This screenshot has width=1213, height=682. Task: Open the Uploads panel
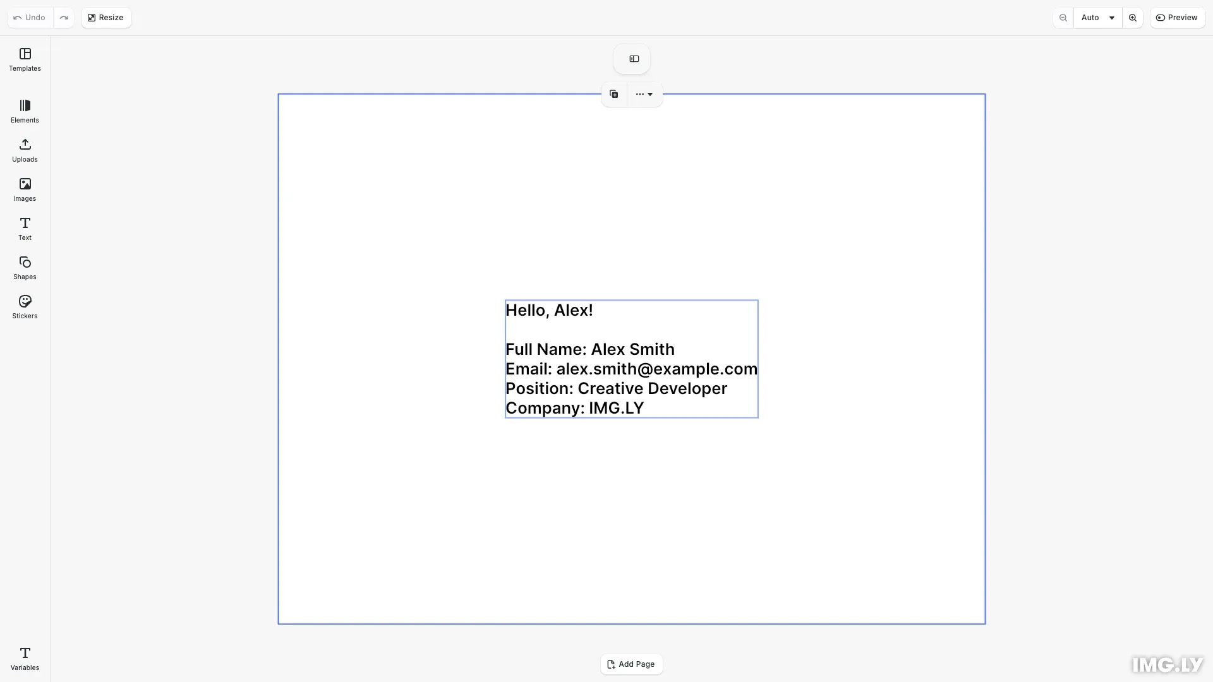pyautogui.click(x=25, y=150)
